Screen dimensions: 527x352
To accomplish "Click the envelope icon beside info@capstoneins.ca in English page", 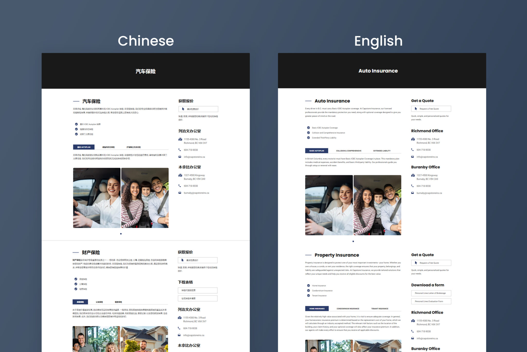I will pyautogui.click(x=412, y=157).
